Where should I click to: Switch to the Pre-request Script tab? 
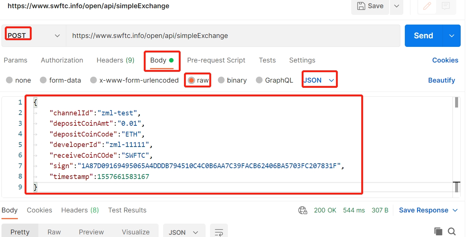pyautogui.click(x=216, y=60)
